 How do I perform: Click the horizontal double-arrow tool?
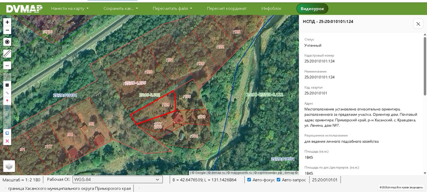(7, 65)
